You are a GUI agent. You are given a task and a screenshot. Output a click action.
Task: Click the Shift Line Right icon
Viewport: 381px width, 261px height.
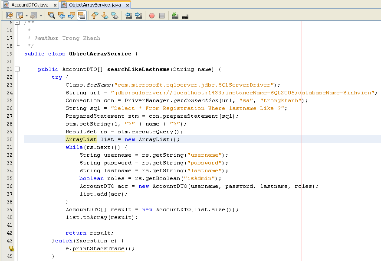[x=138, y=16]
